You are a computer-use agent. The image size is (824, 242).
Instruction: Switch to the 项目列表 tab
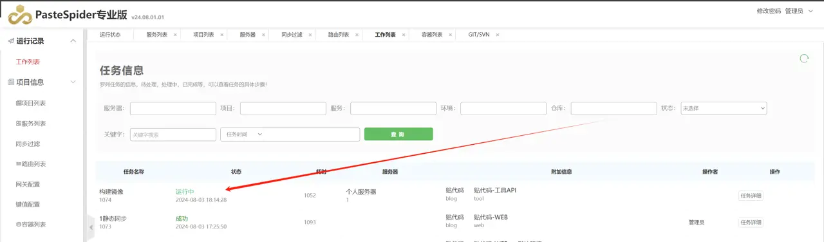[203, 35]
